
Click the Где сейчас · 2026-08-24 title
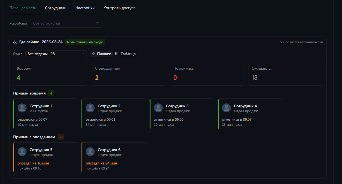[x=41, y=42]
